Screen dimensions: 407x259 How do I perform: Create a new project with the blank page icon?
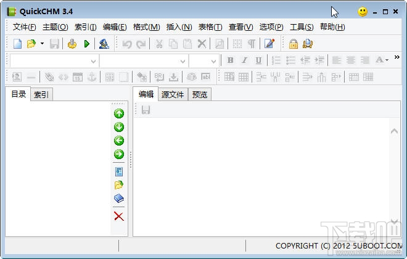coord(17,44)
